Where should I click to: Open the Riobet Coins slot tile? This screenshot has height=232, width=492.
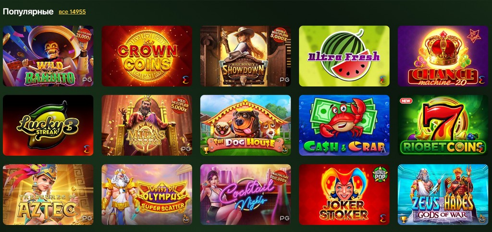tap(443, 125)
